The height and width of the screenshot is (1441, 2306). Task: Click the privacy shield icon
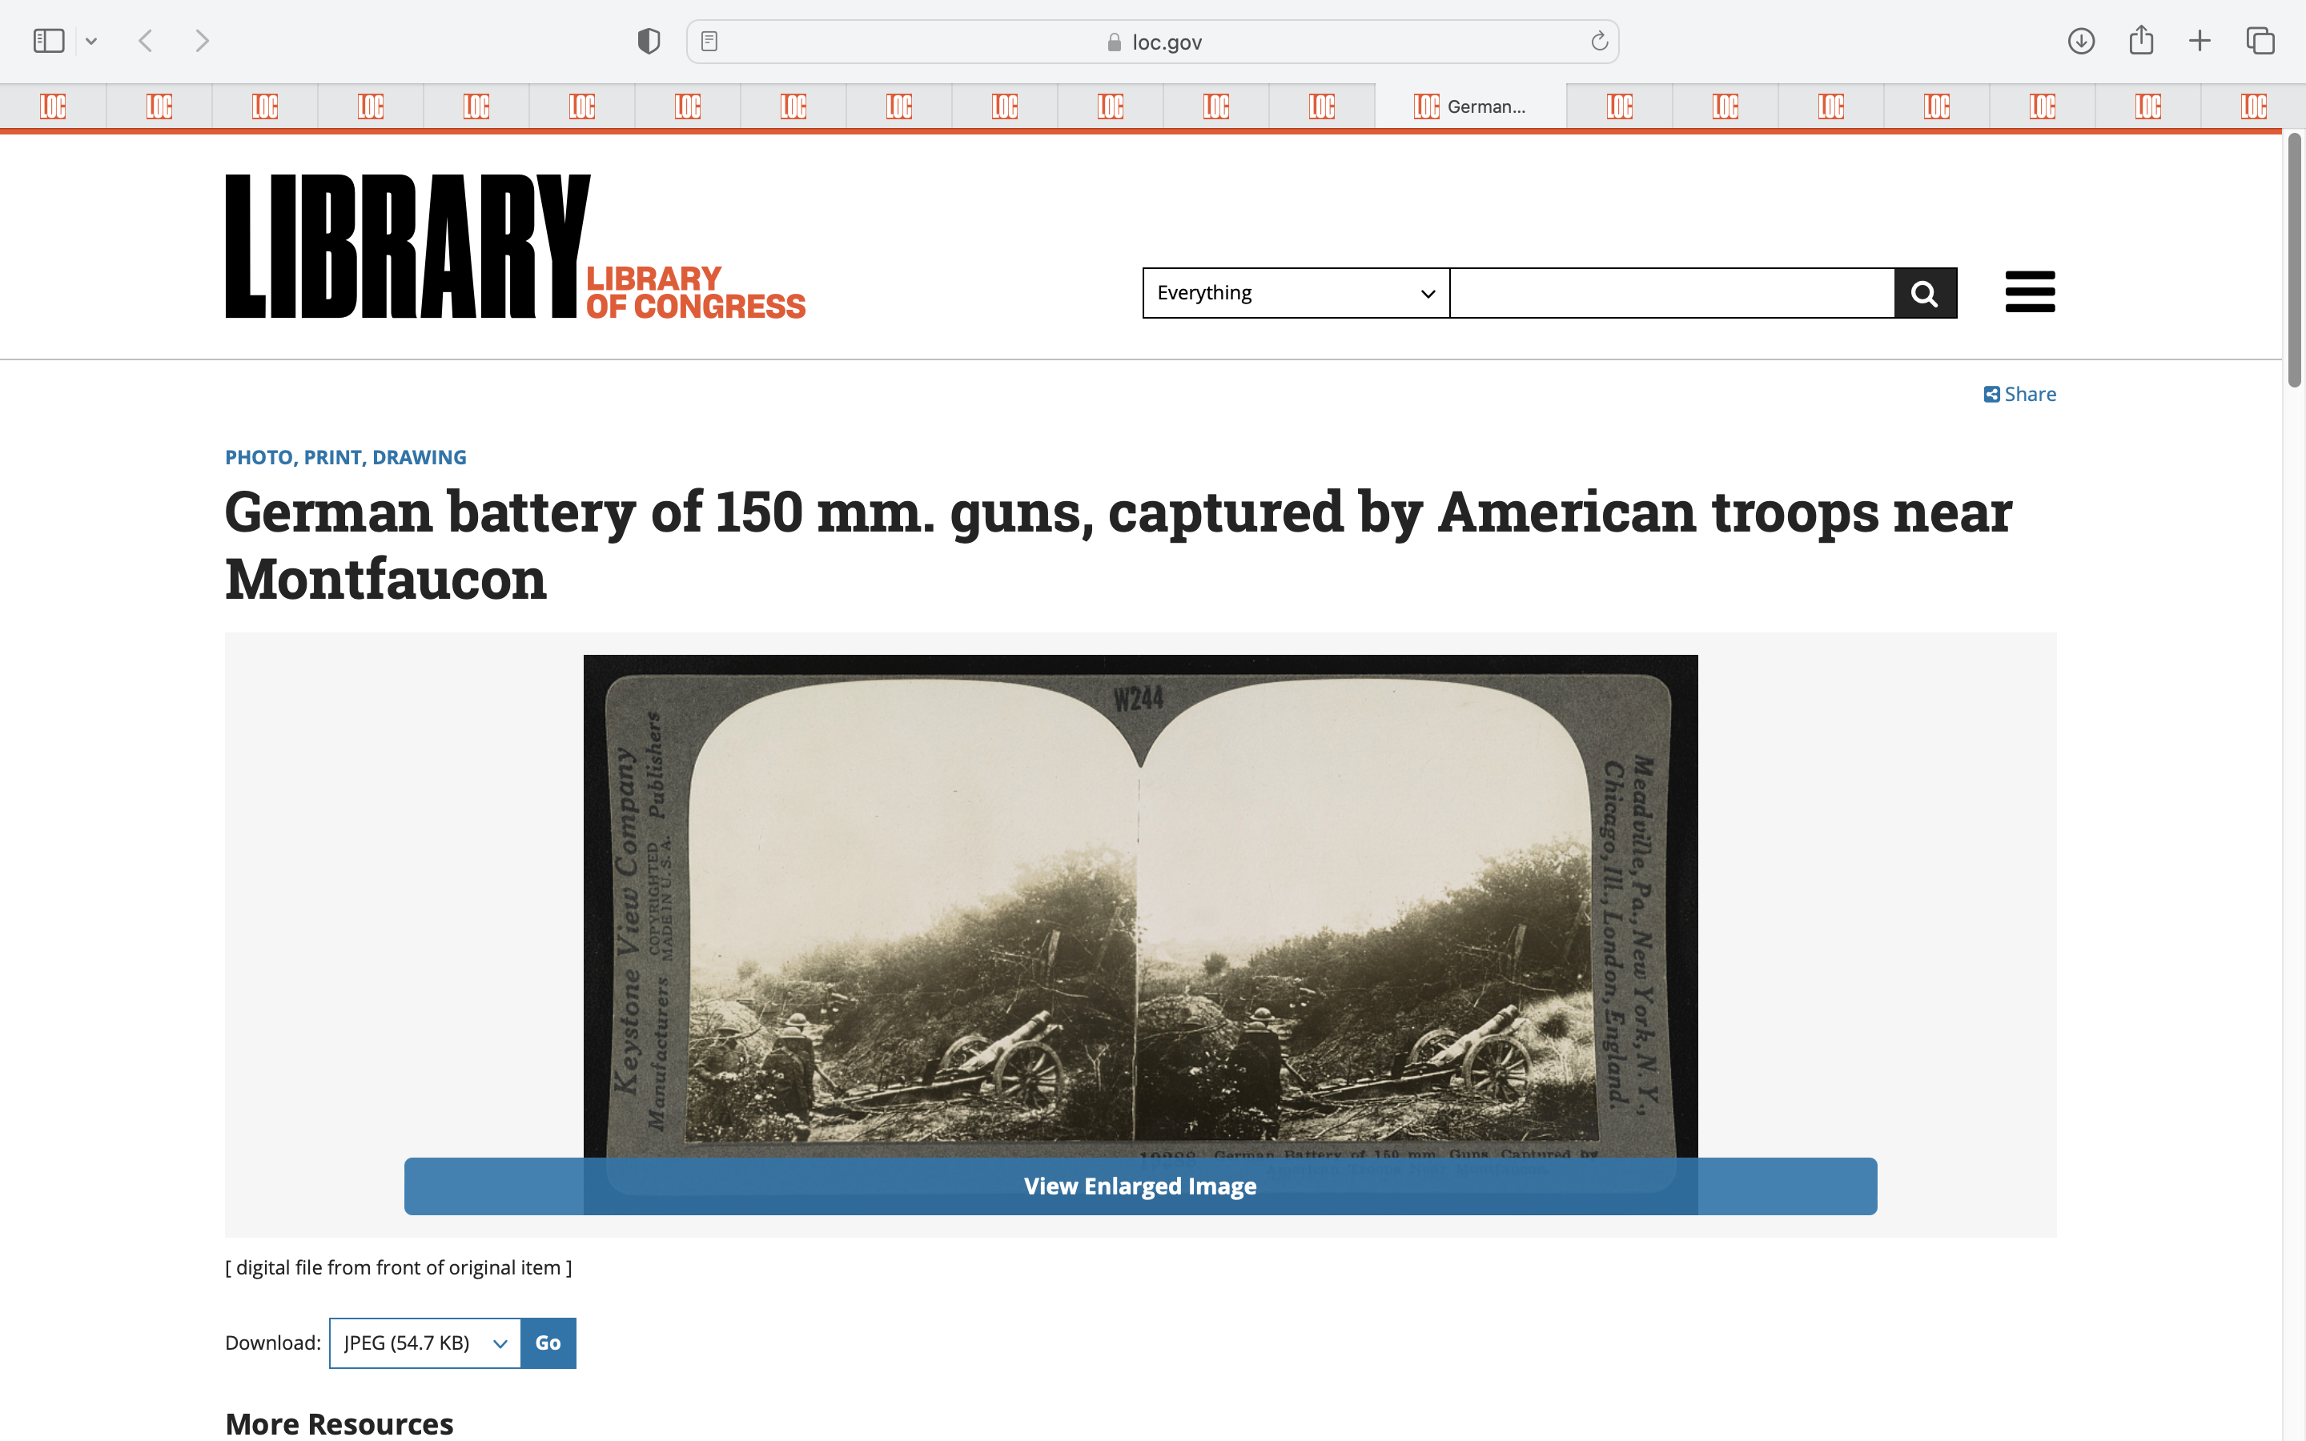tap(648, 41)
